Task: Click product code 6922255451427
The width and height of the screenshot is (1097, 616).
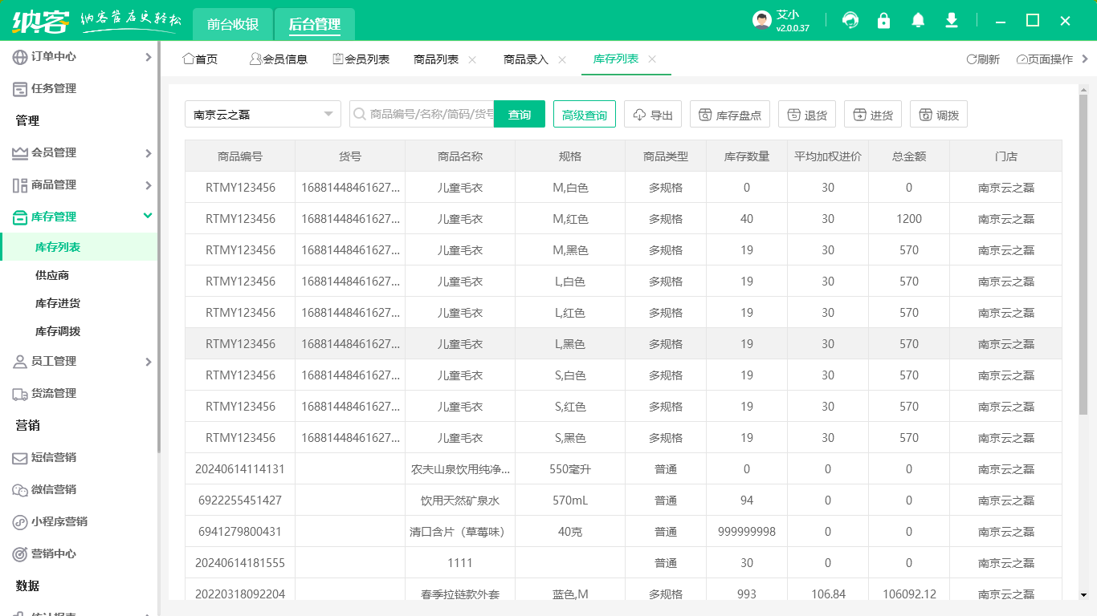Action: click(240, 500)
